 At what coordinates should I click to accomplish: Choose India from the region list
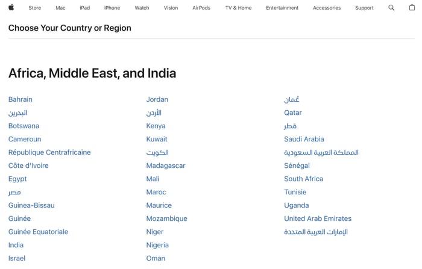pyautogui.click(x=16, y=245)
